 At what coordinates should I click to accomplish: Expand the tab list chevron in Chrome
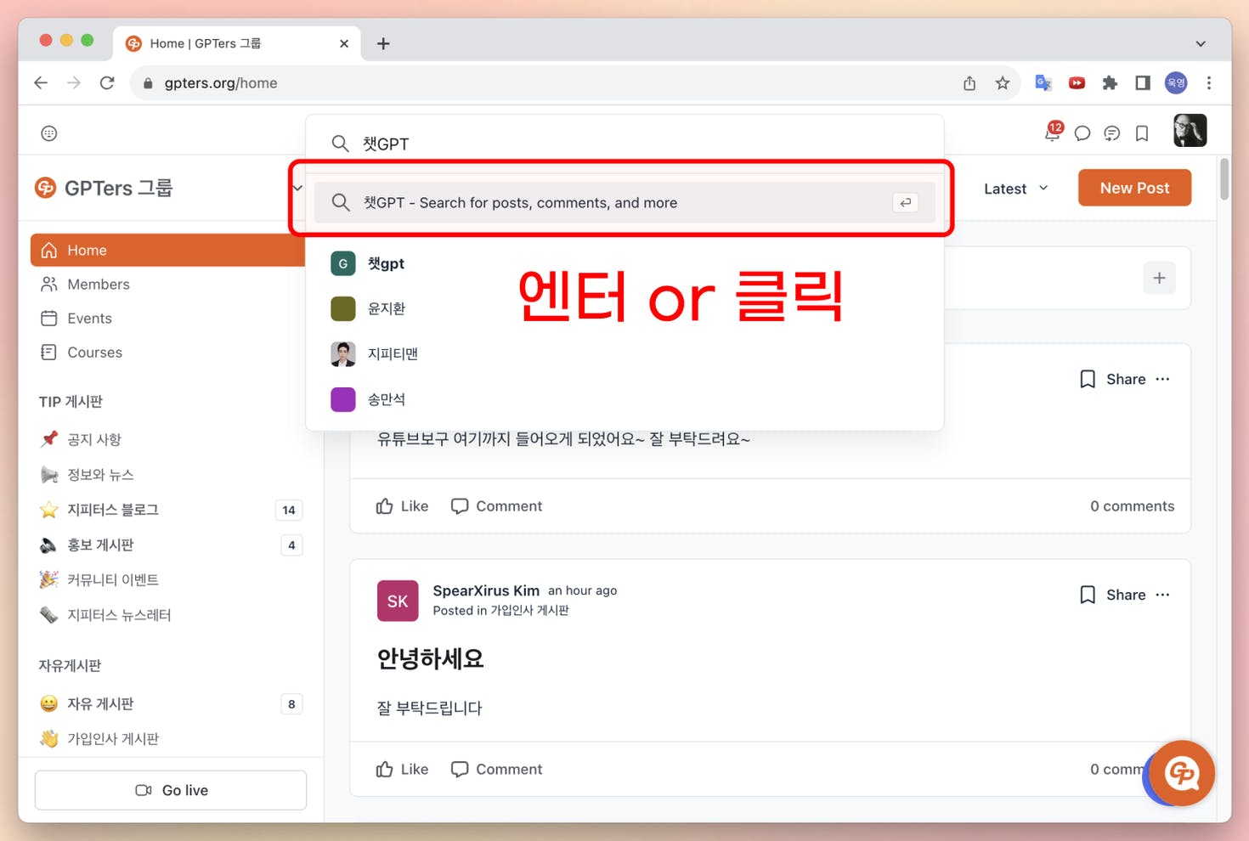(1201, 43)
